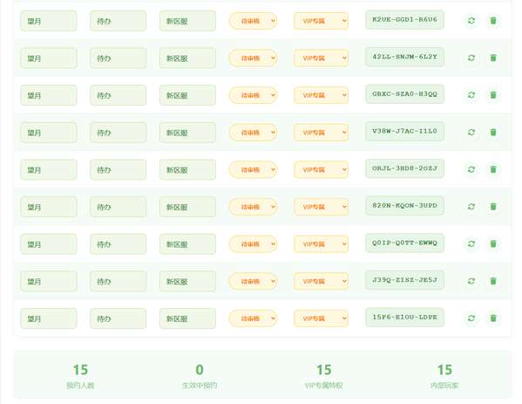The height and width of the screenshot is (404, 522).
Task: Change the status dropdown in the V38W row
Action: (253, 133)
